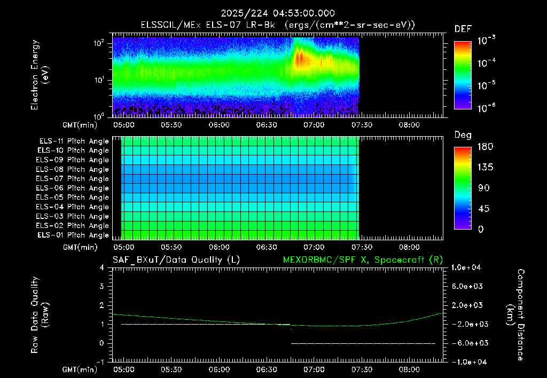The height and width of the screenshot is (378, 547).
Task: Select the ELS-01 Pitch Angle row label
Action: click(73, 235)
